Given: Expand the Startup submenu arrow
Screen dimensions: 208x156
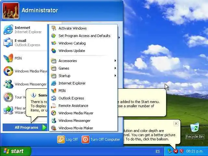Looking at the screenshot, I should [115, 76].
